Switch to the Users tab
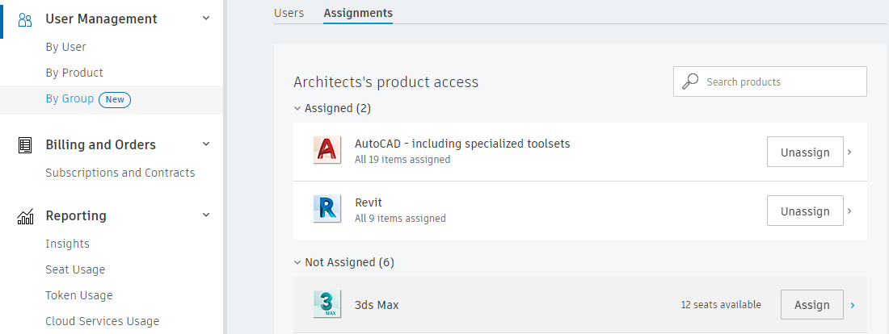 pos(289,13)
